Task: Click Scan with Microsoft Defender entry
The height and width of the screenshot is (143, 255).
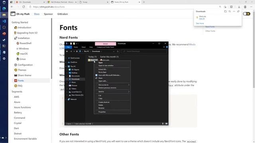Action: (x=112, y=75)
